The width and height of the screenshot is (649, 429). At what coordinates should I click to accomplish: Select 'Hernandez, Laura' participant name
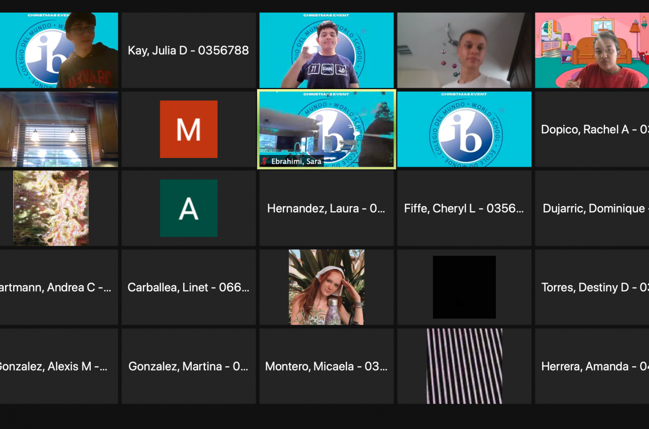(327, 208)
